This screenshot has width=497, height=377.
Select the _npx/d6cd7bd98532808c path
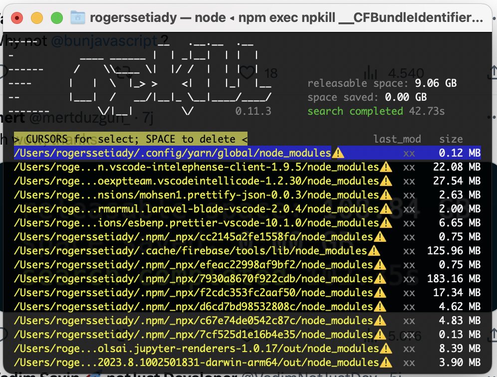(x=194, y=306)
